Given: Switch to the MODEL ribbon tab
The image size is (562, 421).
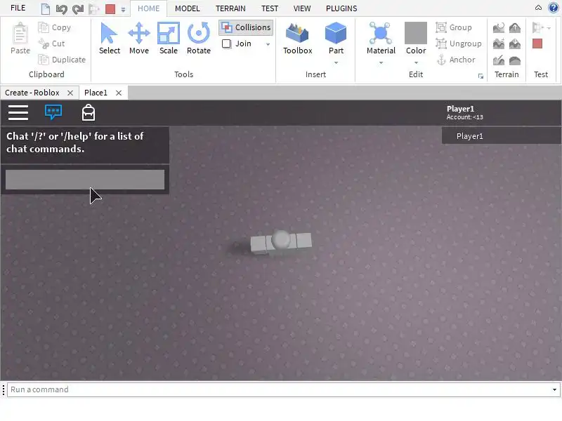Looking at the screenshot, I should (x=187, y=8).
